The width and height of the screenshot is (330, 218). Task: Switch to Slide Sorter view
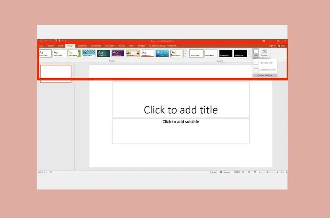pos(243,172)
